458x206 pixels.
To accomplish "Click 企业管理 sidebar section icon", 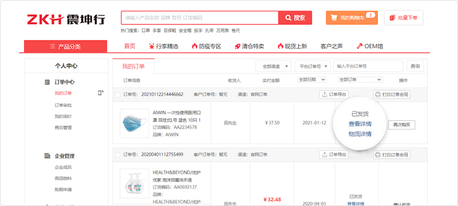I will 47,156.
